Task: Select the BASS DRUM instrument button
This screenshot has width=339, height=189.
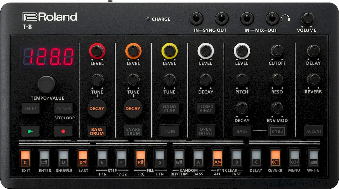Action: 97,131
